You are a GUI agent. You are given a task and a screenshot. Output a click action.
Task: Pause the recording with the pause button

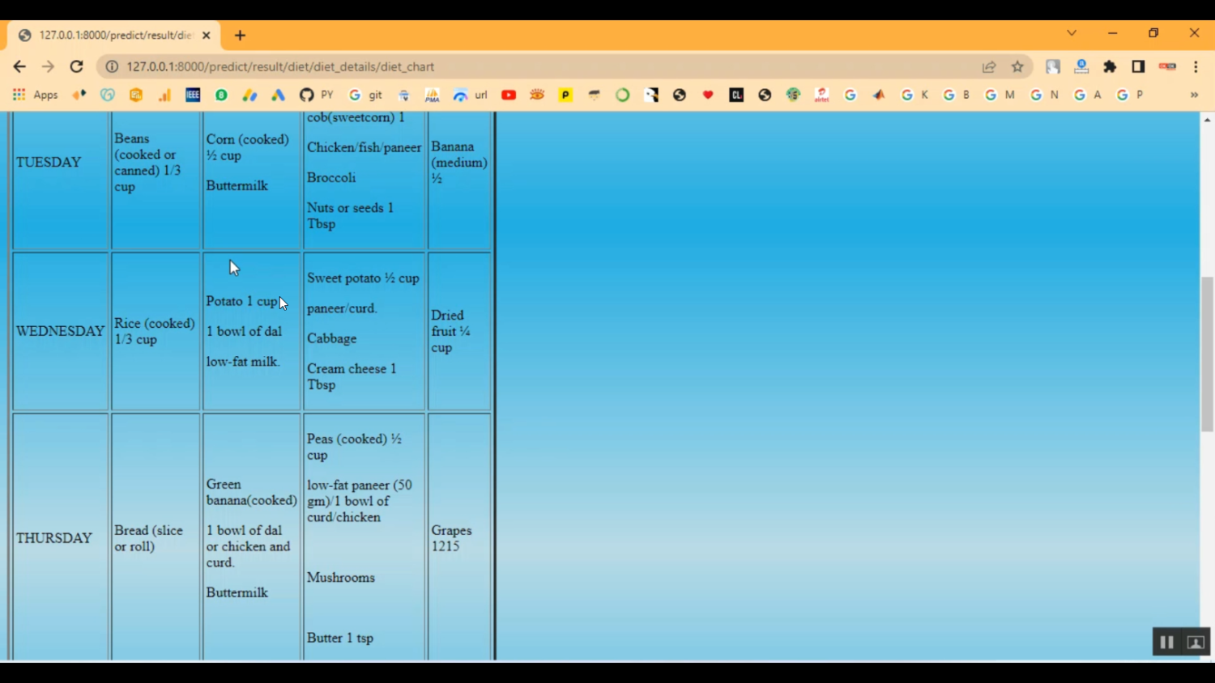tap(1166, 642)
